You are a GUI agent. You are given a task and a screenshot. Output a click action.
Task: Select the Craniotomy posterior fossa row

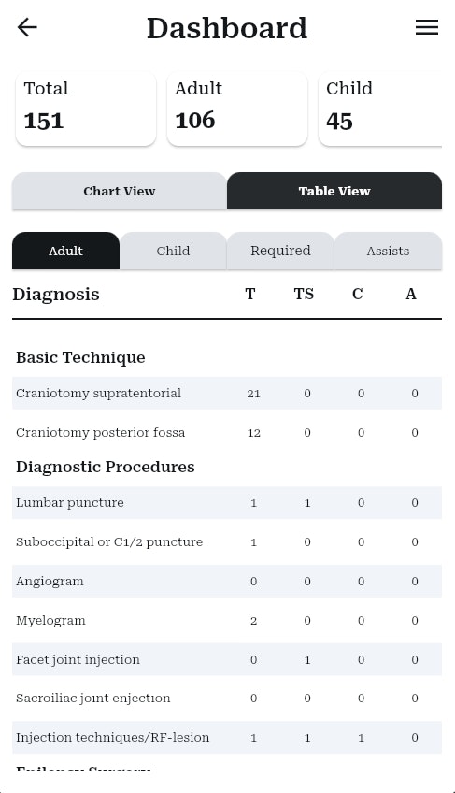pos(227,432)
